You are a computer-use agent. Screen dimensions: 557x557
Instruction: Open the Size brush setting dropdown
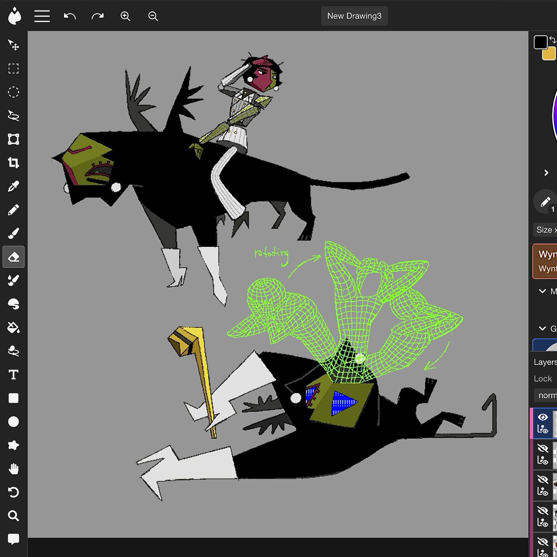coord(545,230)
